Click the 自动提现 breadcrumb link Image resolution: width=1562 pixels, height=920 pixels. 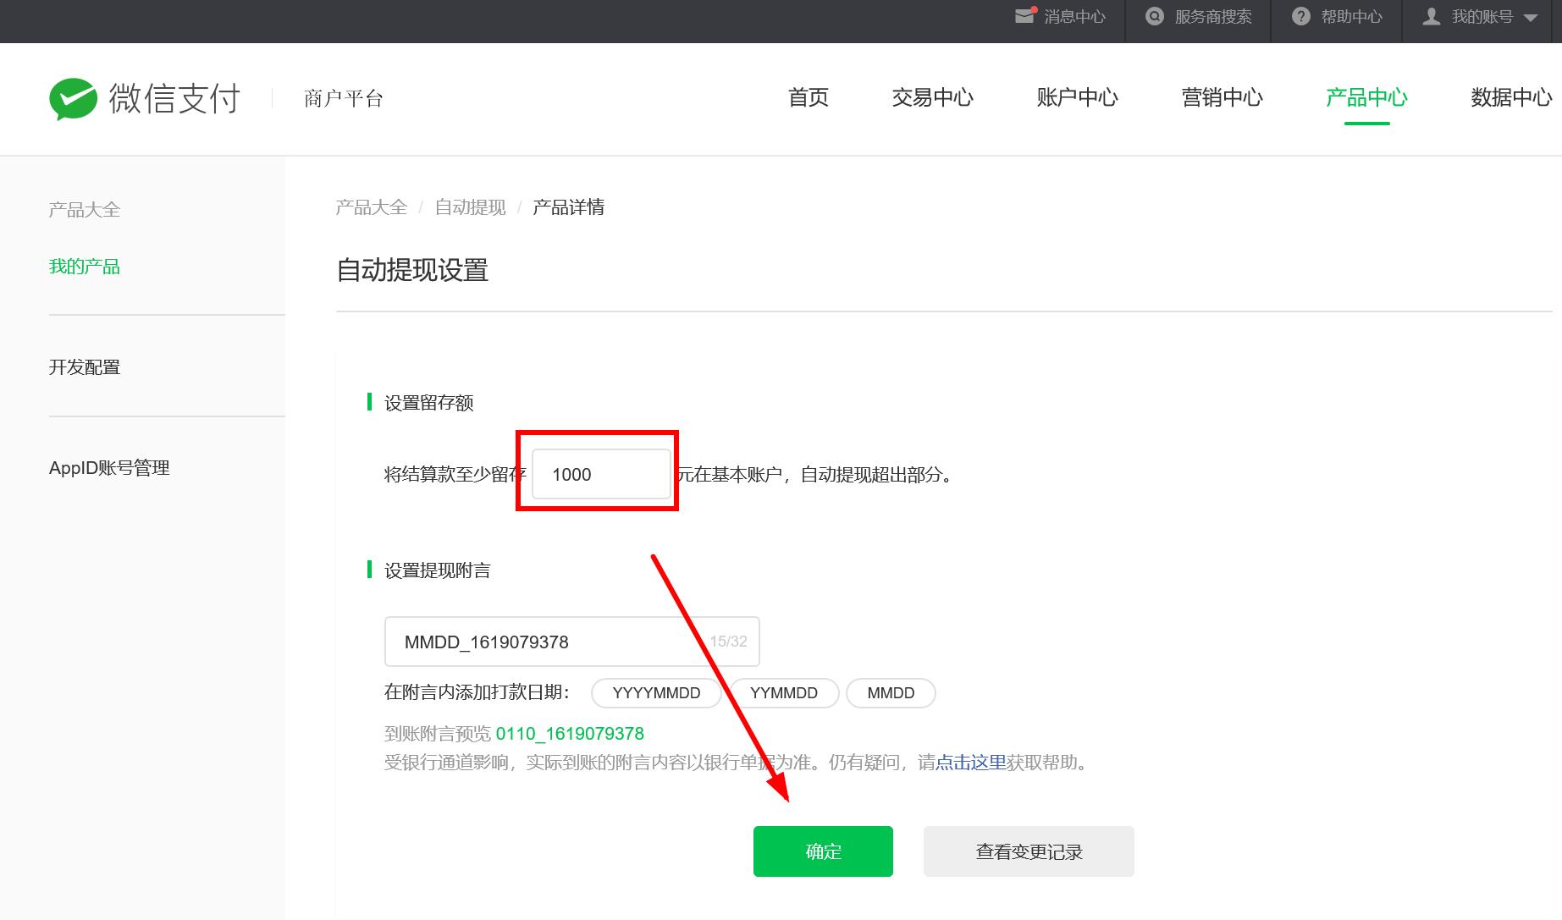click(470, 207)
